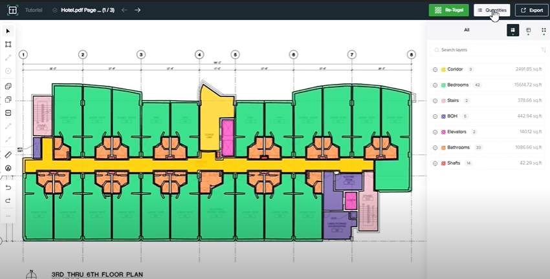Screen dimensions: 550x279
Task: Open the more tools ellipsis
Action: coord(8,216)
